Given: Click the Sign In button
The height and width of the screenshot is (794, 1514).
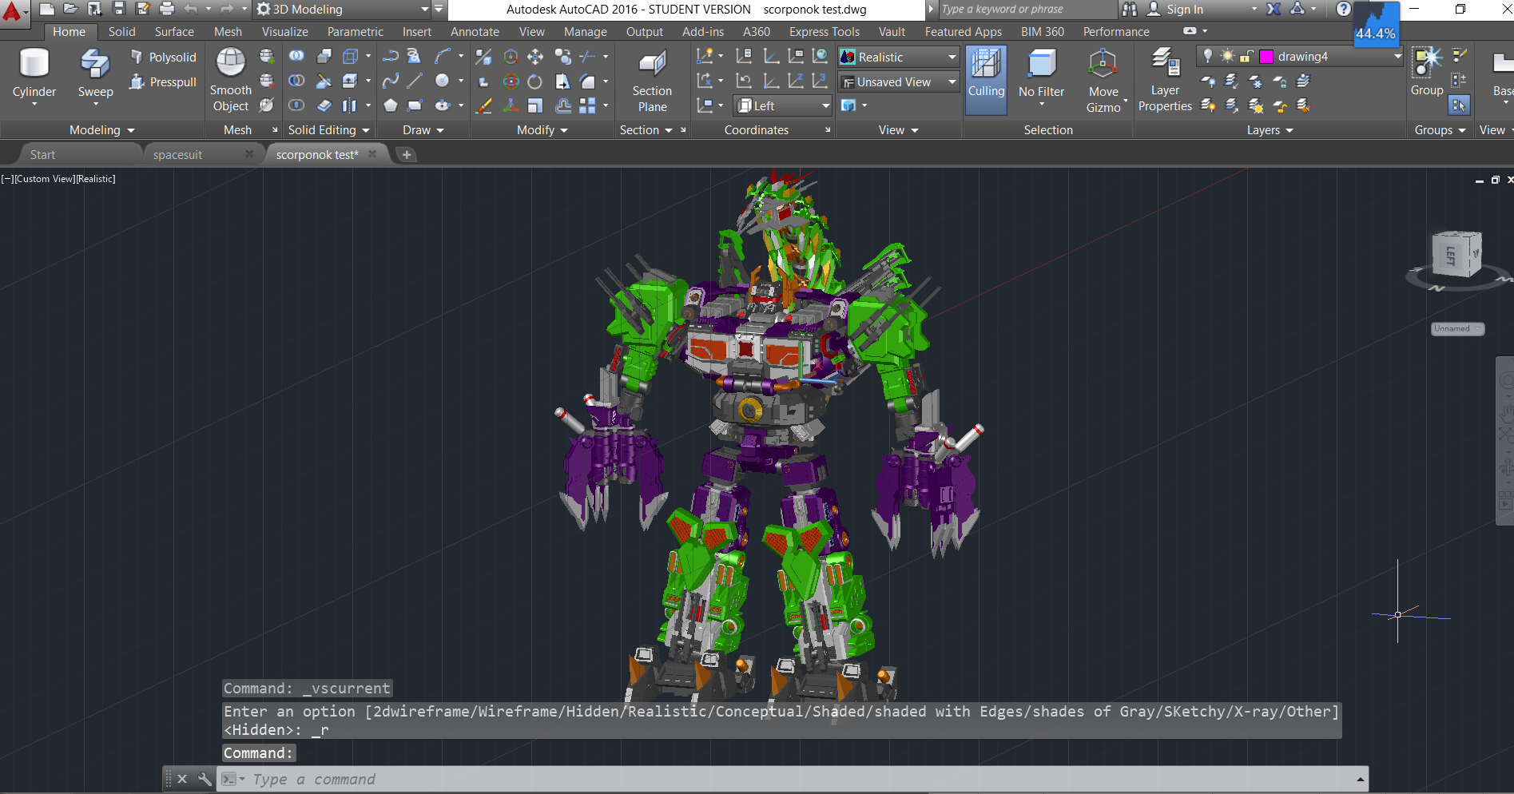Looking at the screenshot, I should (1184, 10).
